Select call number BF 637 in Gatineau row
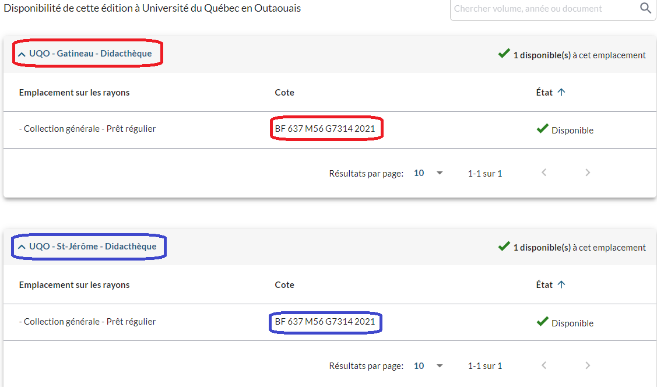The width and height of the screenshot is (657, 387). pyautogui.click(x=325, y=129)
